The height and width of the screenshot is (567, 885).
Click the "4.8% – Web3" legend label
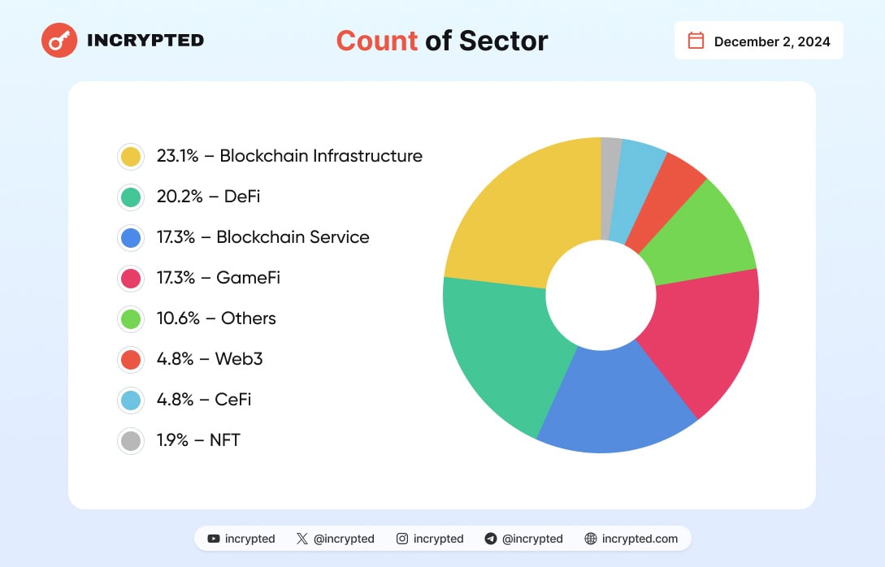[210, 359]
